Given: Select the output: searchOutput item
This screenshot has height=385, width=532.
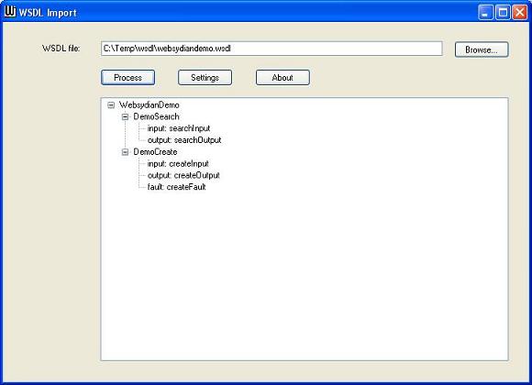Looking at the screenshot, I should tap(184, 140).
